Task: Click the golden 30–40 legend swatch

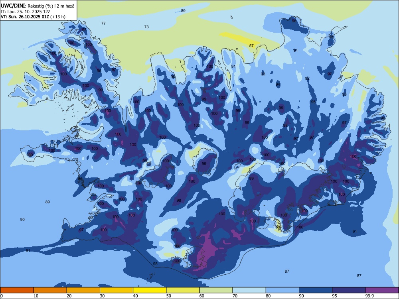Action: (117, 290)
